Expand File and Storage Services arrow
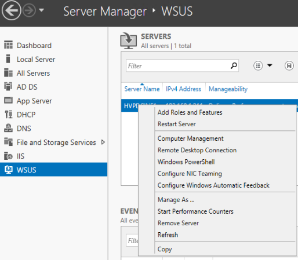 point(103,142)
